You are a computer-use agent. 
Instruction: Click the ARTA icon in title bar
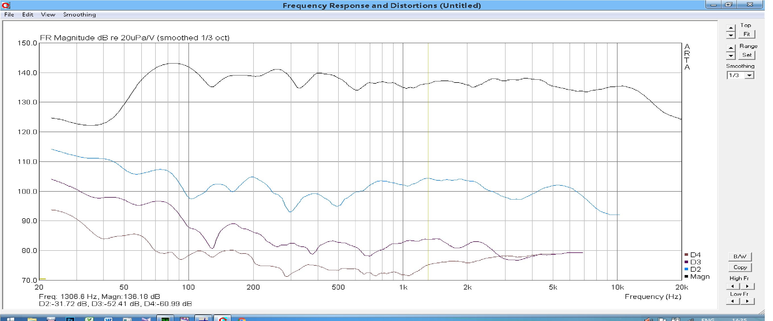tap(6, 5)
